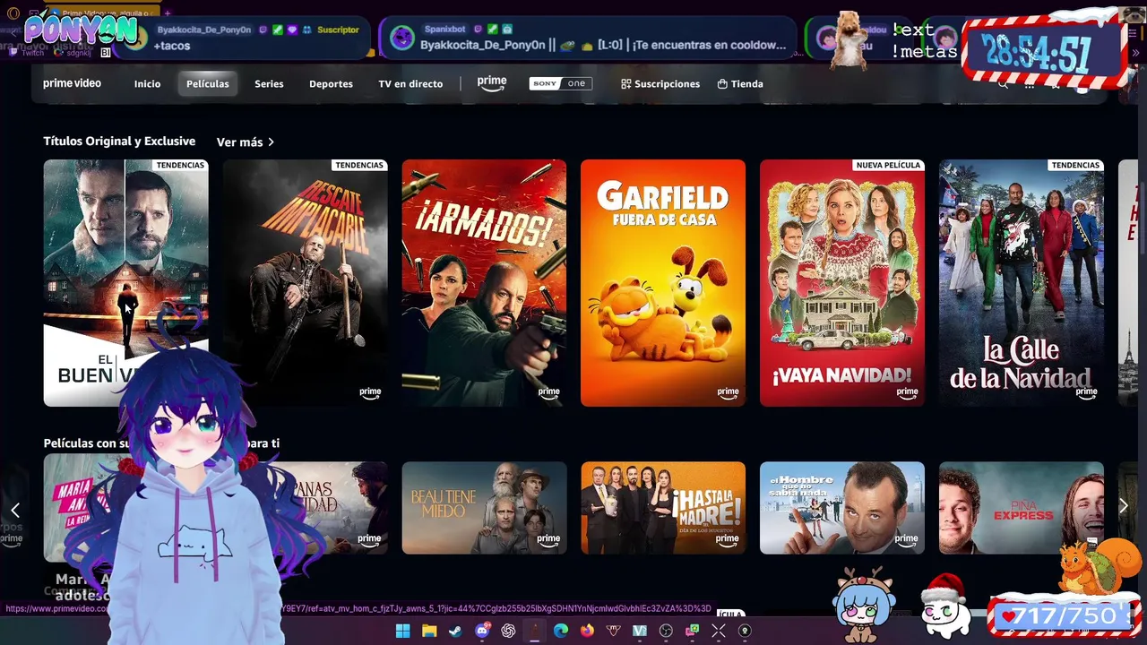Open Microsoft Edge from the taskbar
The height and width of the screenshot is (645, 1147).
click(561, 631)
